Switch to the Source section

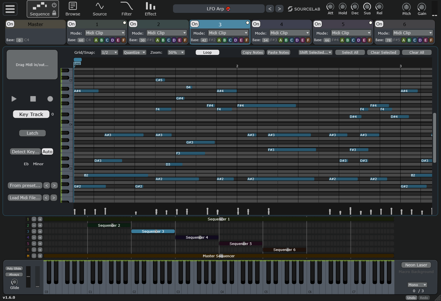coord(100,9)
